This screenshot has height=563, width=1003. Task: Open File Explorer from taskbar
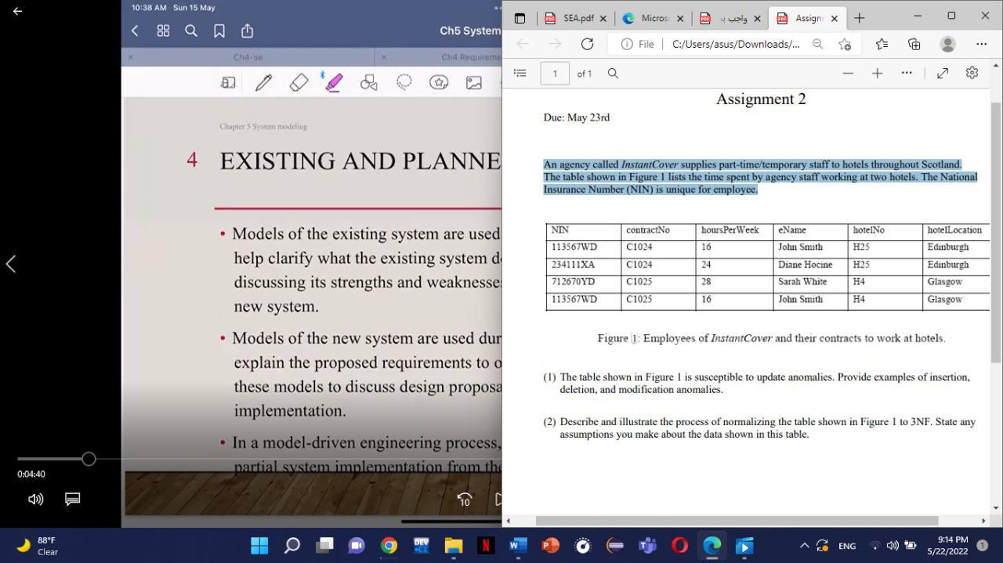click(x=453, y=545)
